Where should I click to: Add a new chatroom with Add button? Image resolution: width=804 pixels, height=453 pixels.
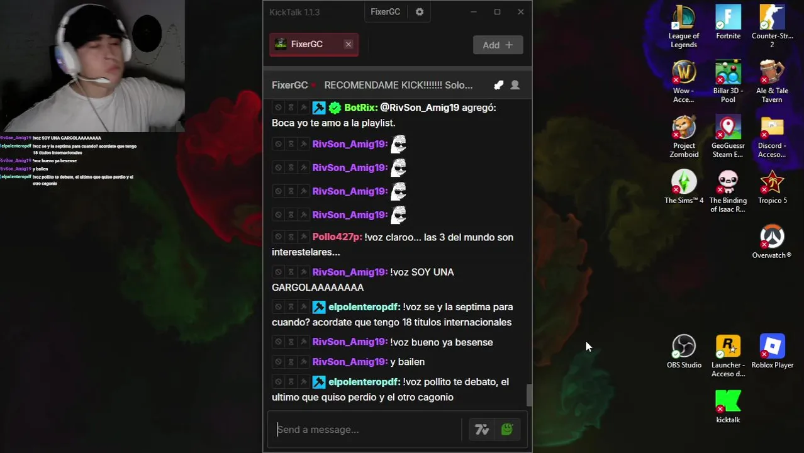[x=498, y=45]
